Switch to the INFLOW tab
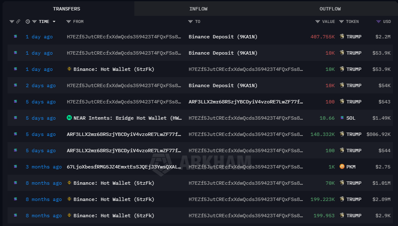 tap(198, 9)
